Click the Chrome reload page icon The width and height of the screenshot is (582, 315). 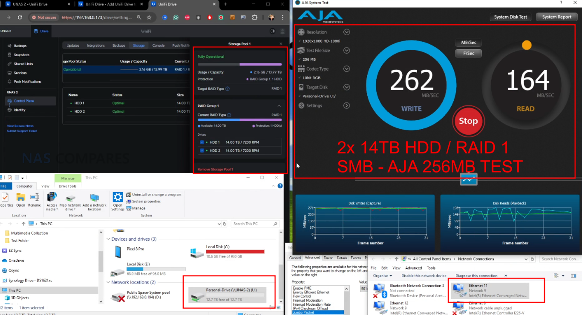[x=20, y=17]
